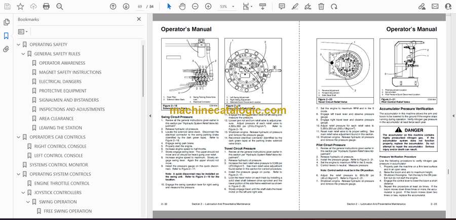Select the Highlight pen tool
The image size is (456, 220).
click(x=295, y=7)
